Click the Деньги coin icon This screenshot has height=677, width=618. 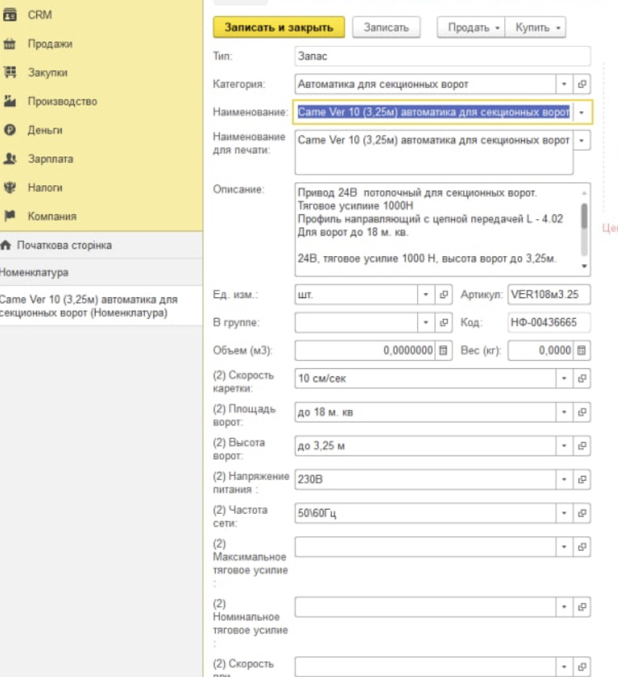click(10, 130)
